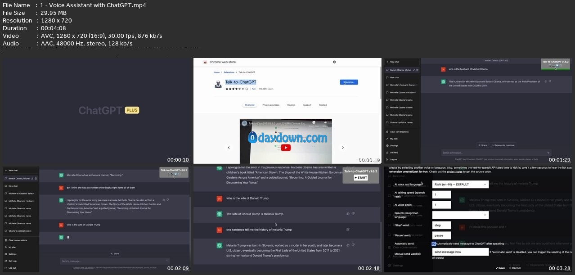
Task: Toggle the Automatic send checkbox
Action: 434,244
